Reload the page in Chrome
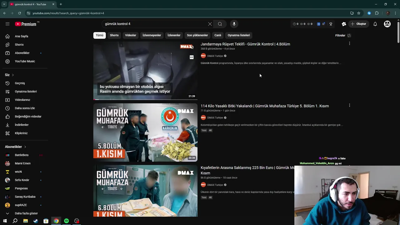The image size is (400, 225). tap(19, 13)
